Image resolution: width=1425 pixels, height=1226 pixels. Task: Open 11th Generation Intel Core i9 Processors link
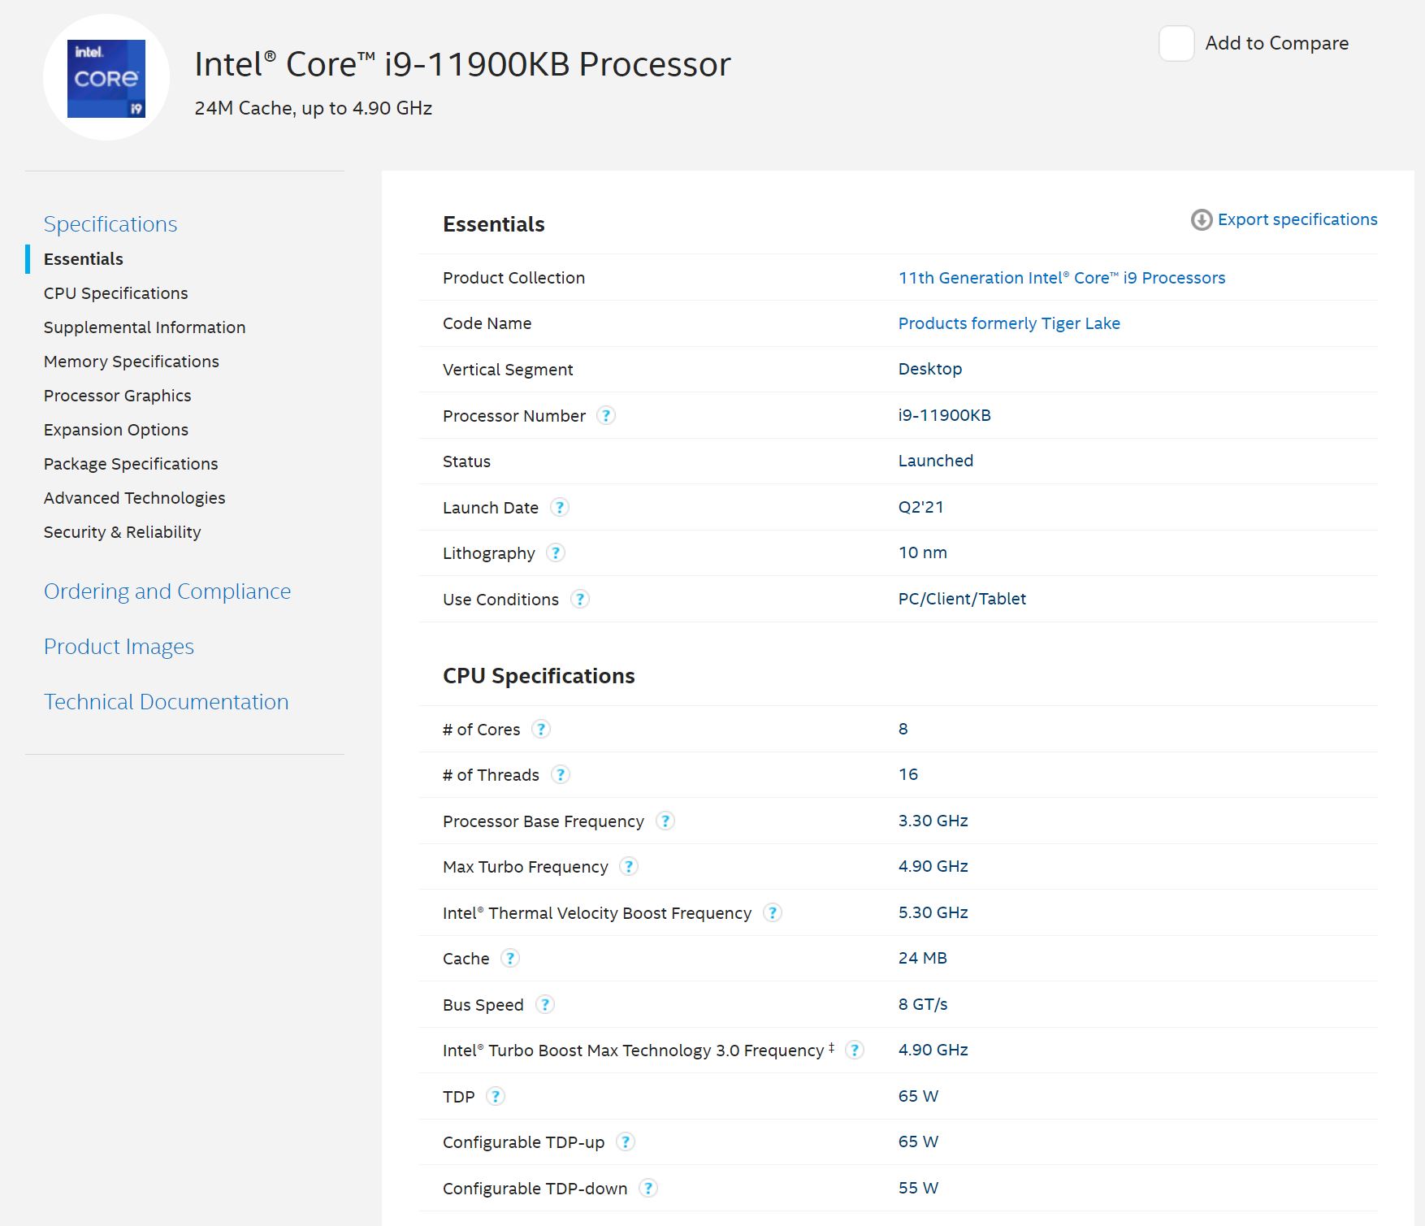tap(1062, 278)
